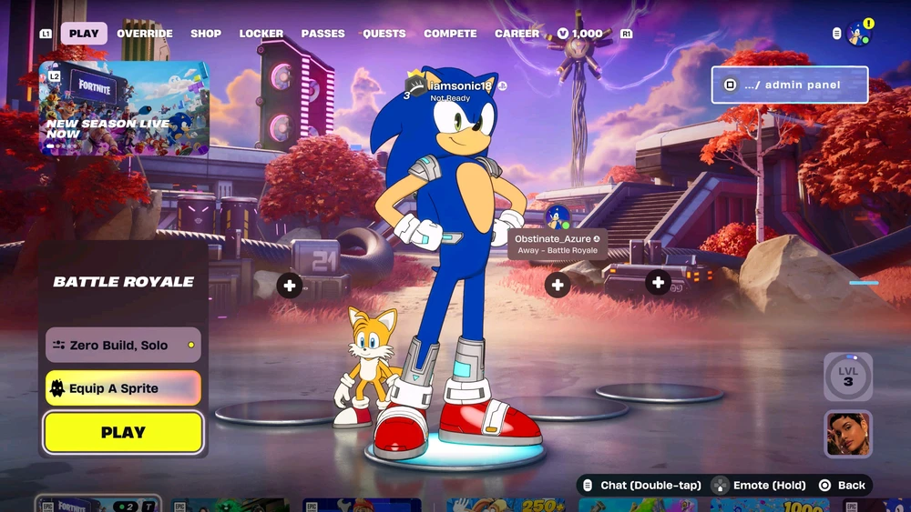The height and width of the screenshot is (512, 911).
Task: Add player to middle plus slot
Action: pos(558,285)
